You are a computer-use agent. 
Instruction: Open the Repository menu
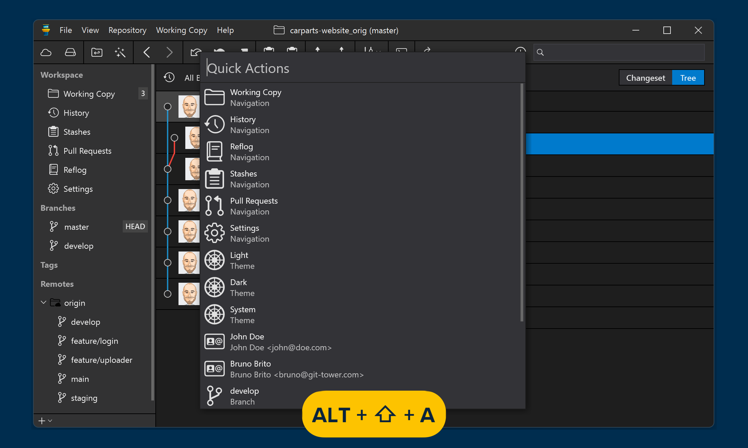point(127,30)
